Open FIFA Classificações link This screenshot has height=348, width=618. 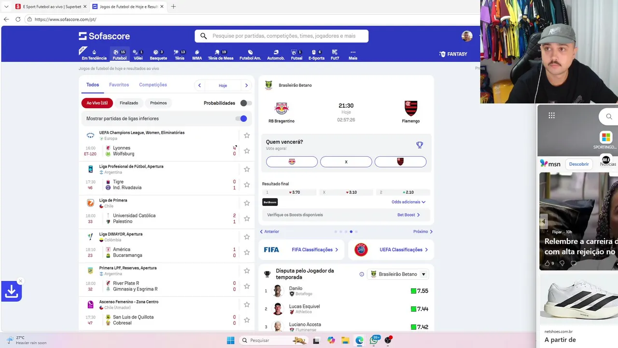(301, 250)
